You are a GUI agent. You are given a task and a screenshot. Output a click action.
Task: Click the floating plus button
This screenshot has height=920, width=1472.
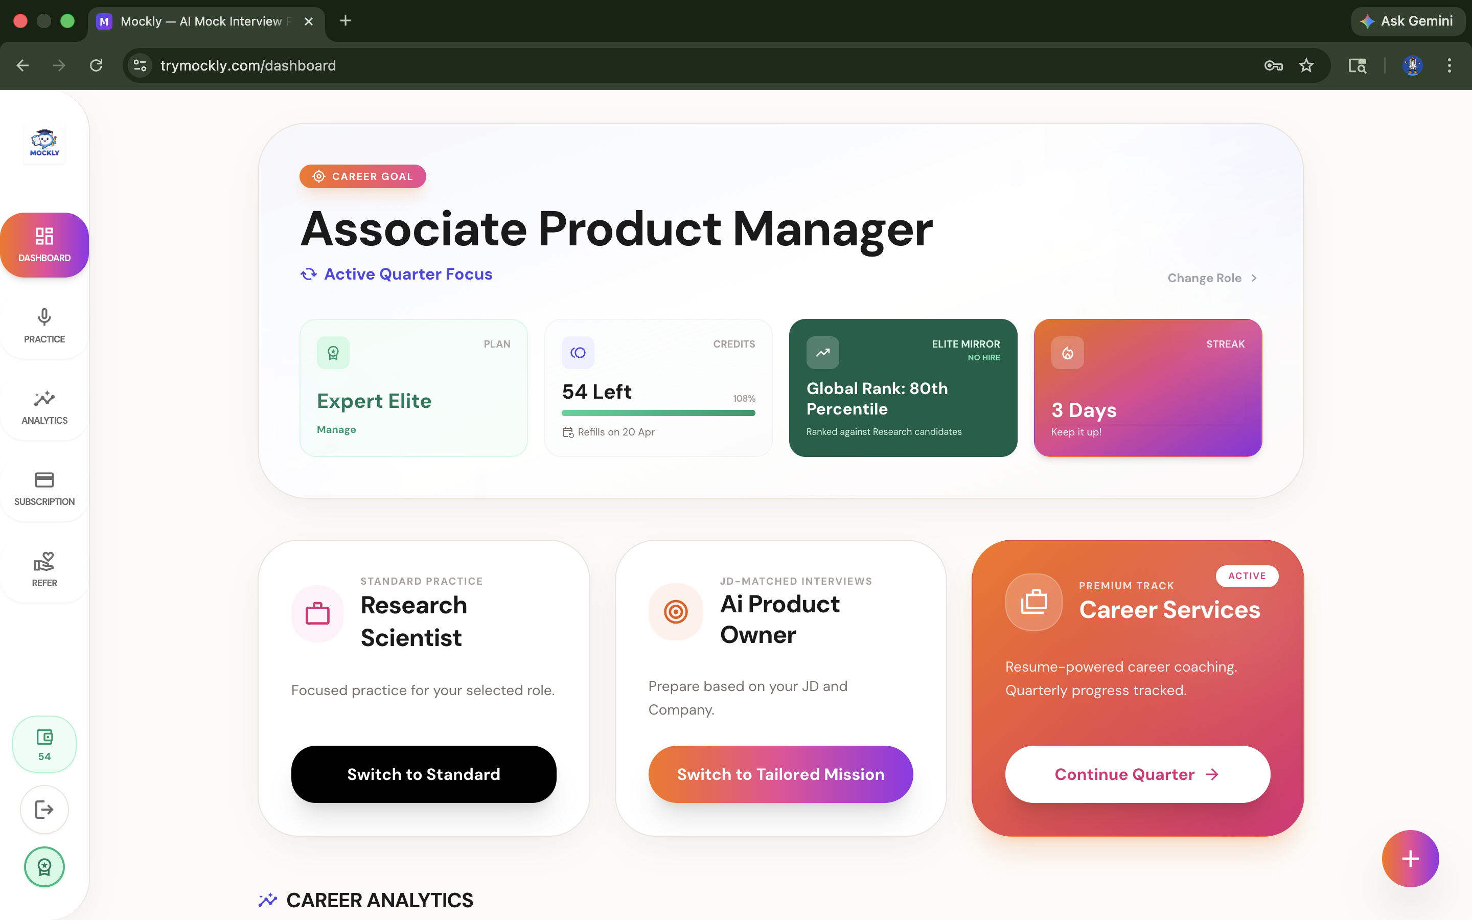pos(1409,858)
